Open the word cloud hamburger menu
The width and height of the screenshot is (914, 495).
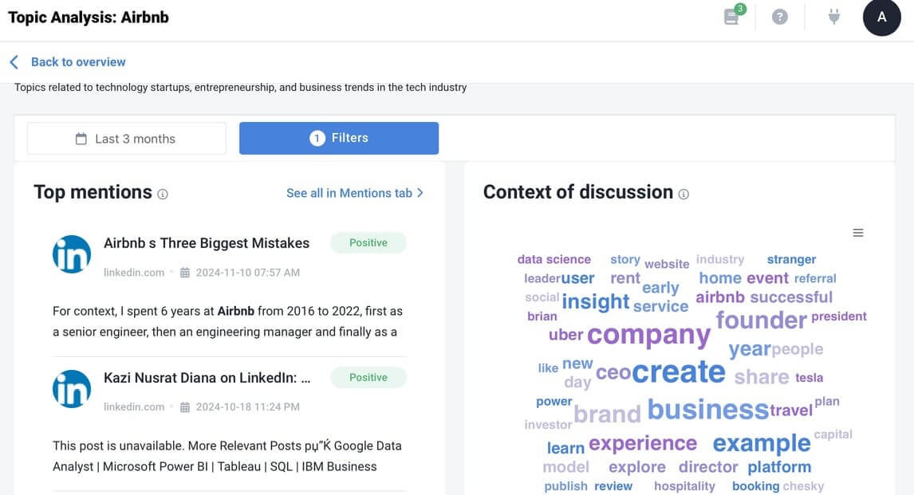pyautogui.click(x=858, y=233)
